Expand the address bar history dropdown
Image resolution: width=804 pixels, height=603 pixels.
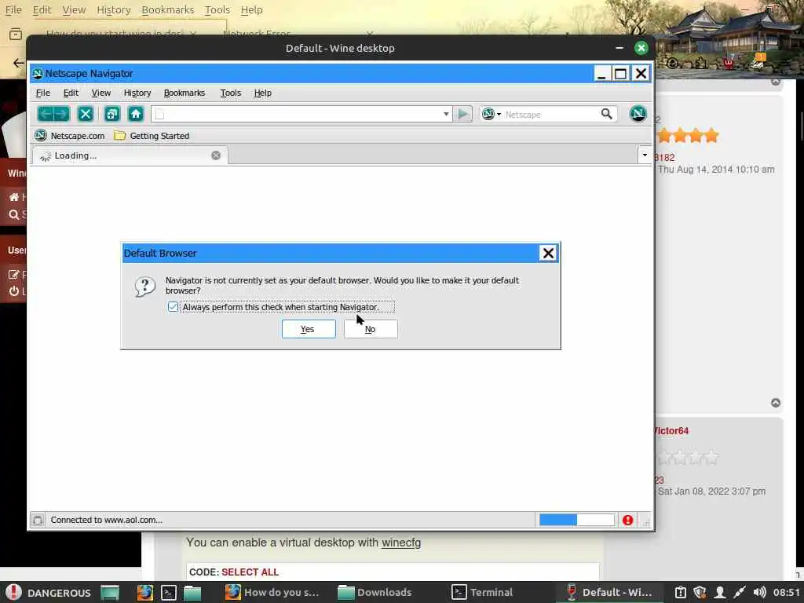tap(446, 114)
